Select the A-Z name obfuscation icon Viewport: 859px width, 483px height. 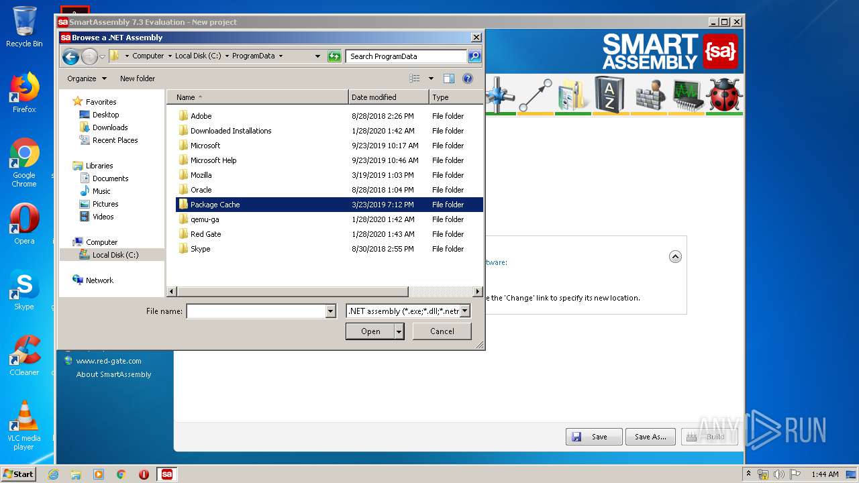(x=609, y=94)
